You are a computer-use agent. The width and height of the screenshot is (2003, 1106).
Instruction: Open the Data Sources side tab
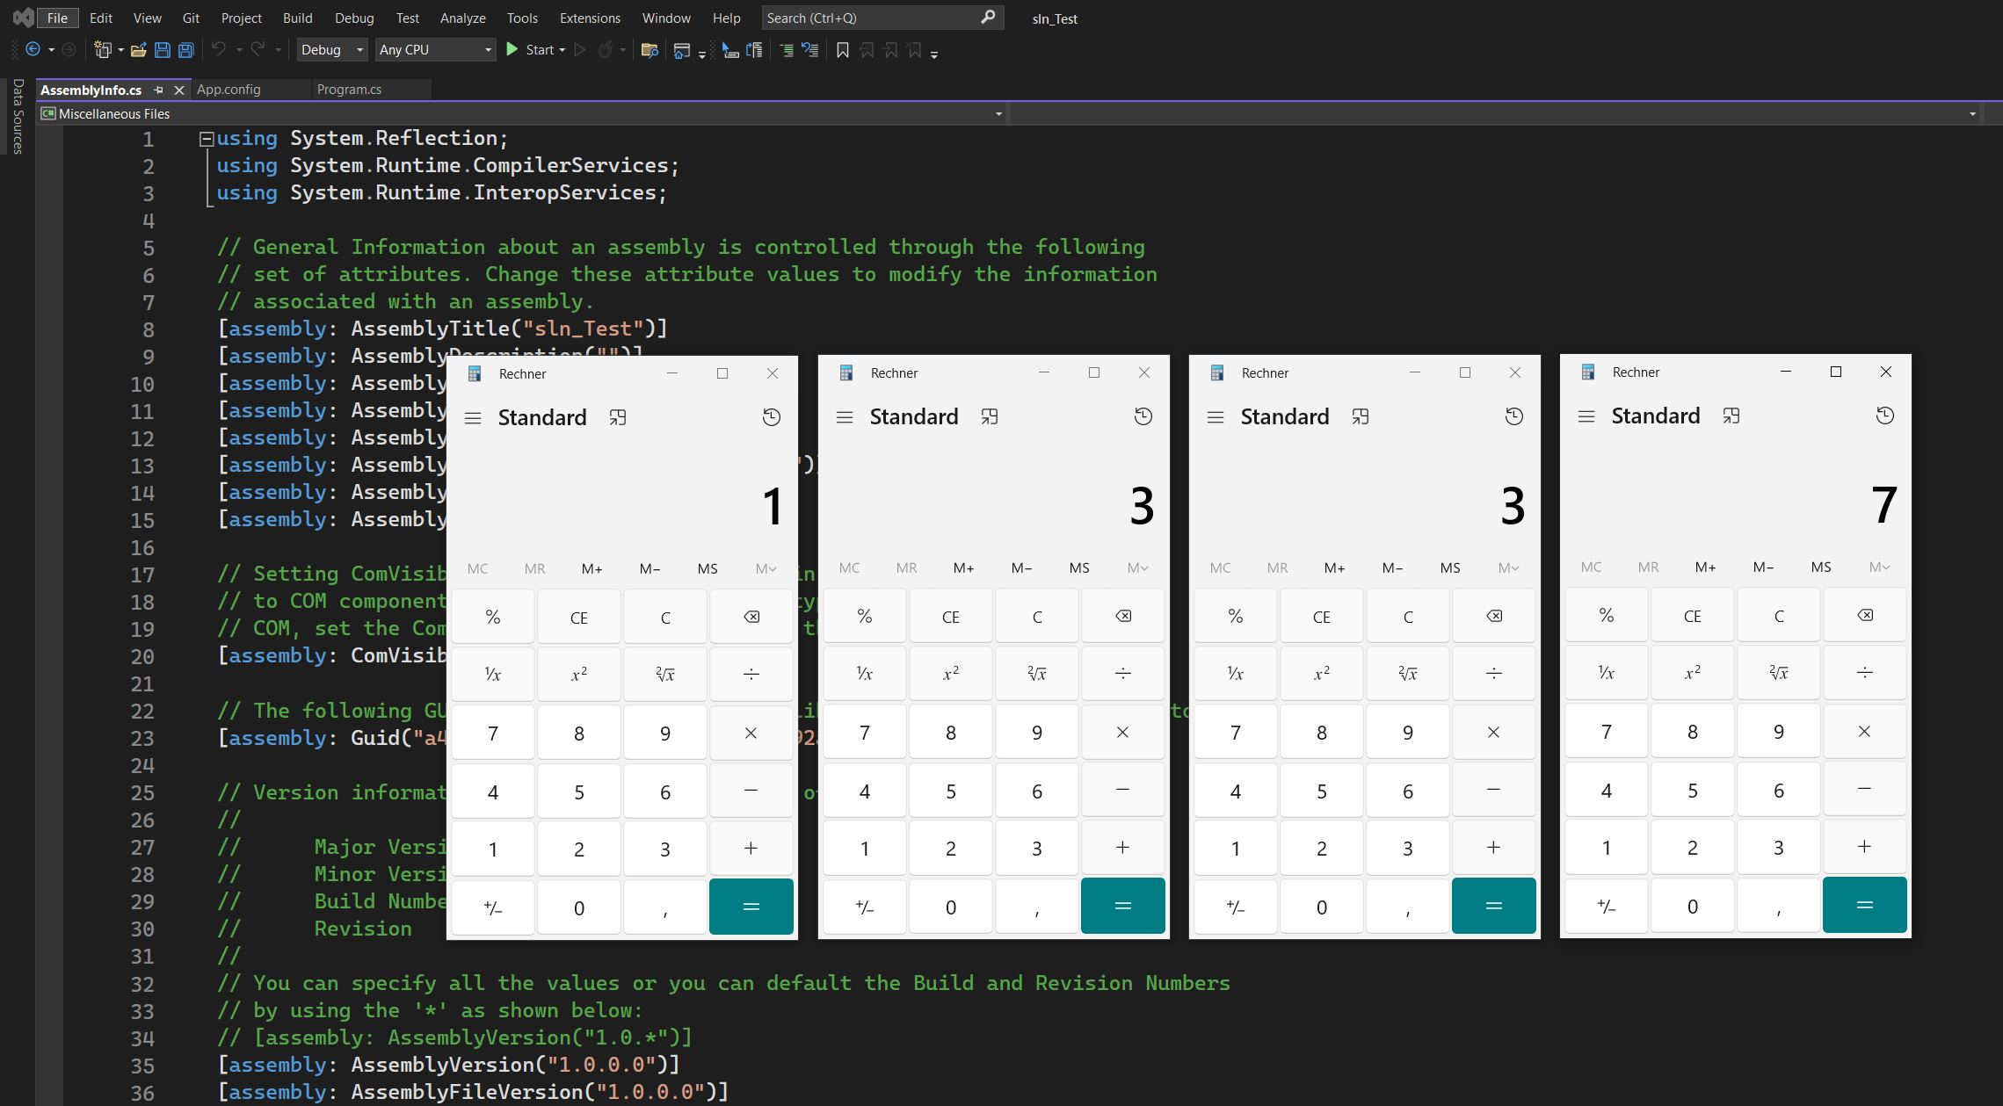click(x=18, y=116)
